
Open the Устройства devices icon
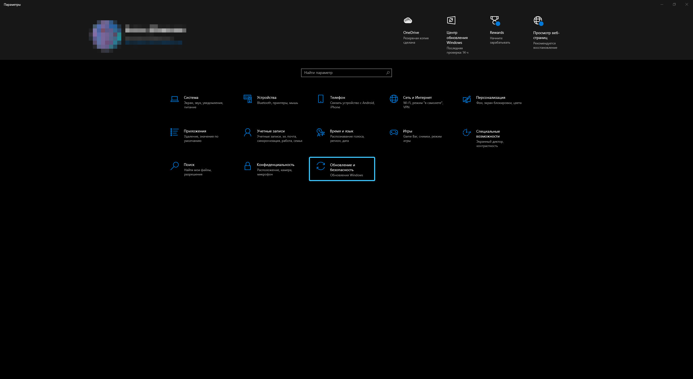[x=247, y=99]
